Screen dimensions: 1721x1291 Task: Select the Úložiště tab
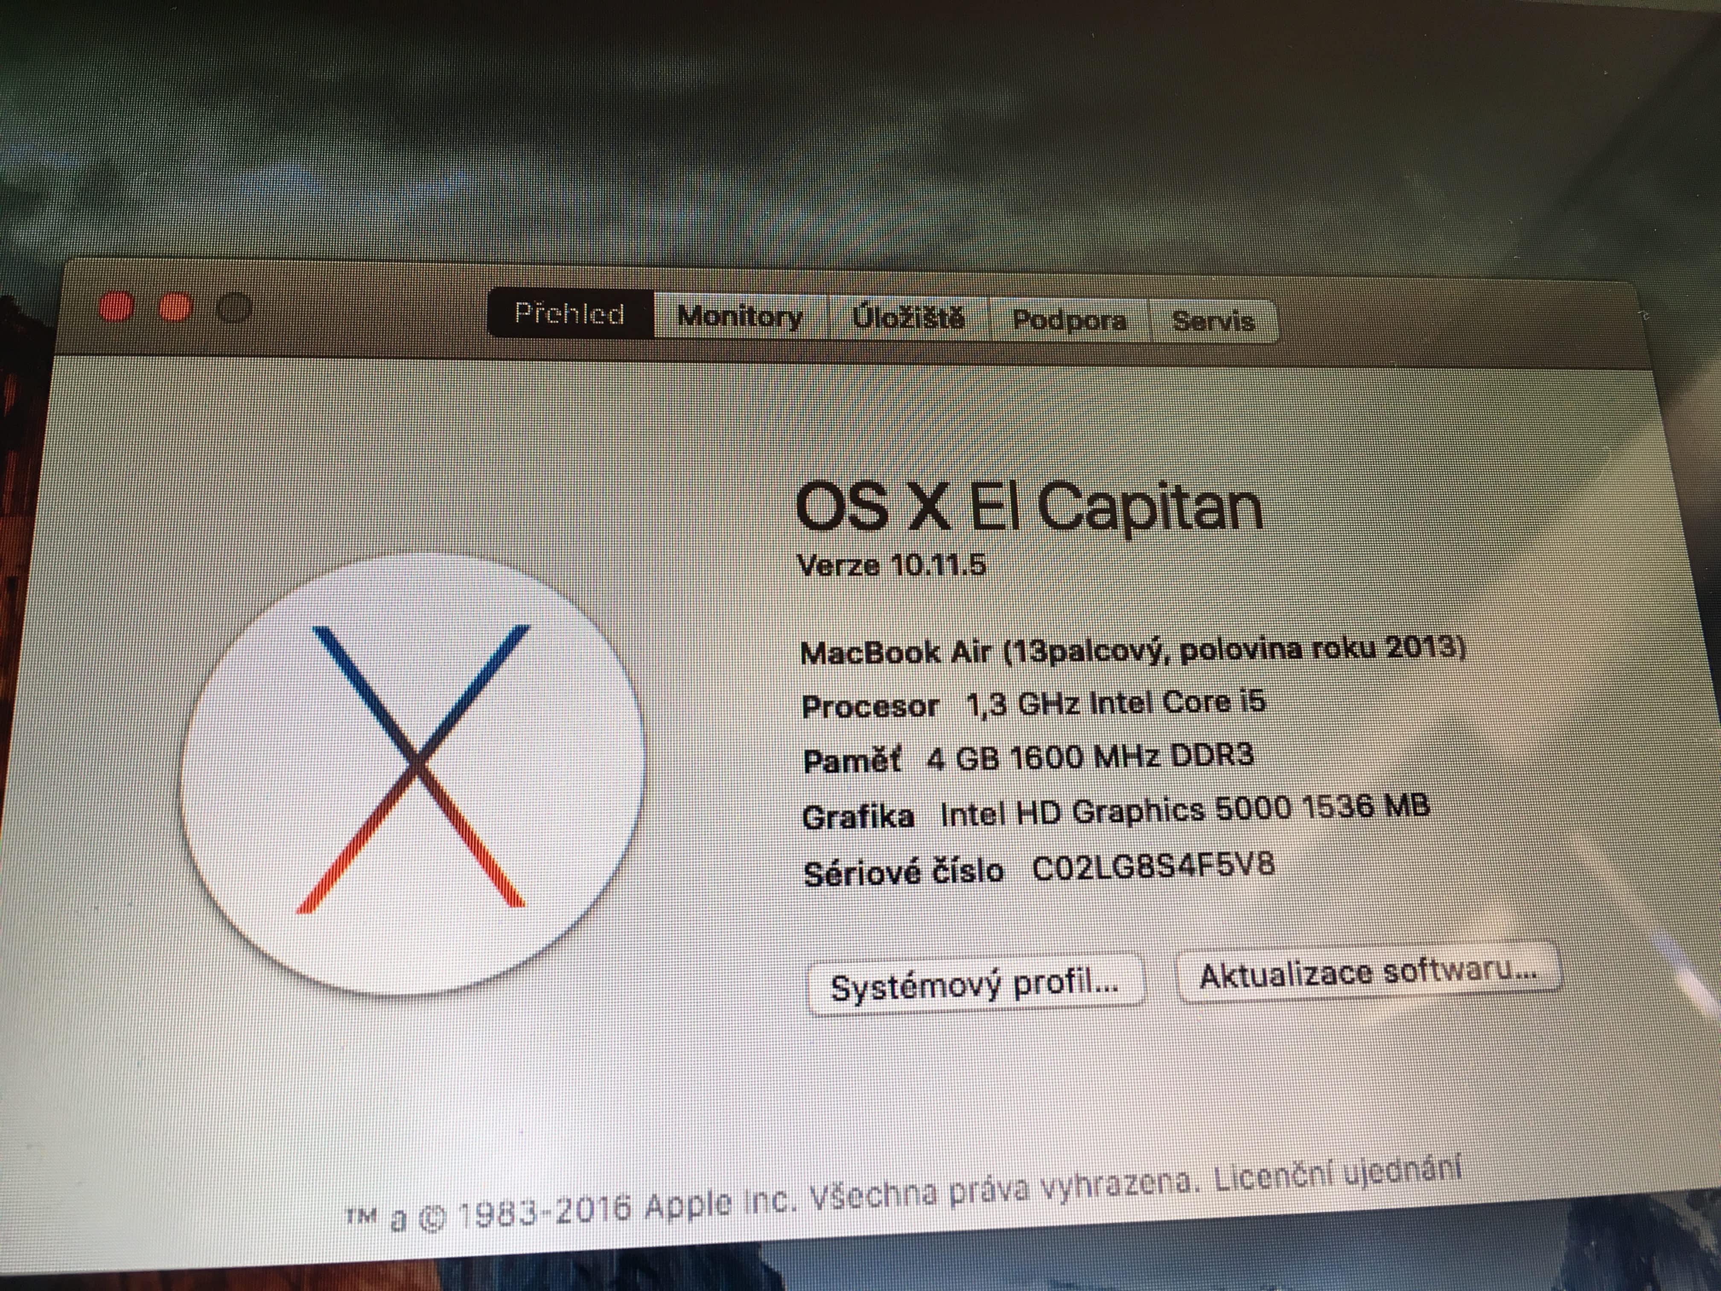click(908, 318)
